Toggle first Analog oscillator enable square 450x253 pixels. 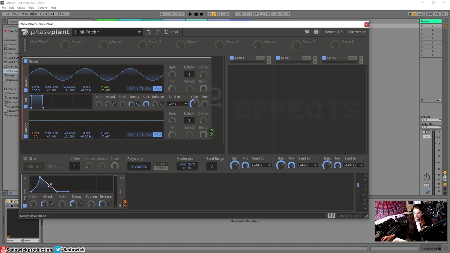pyautogui.click(x=26, y=90)
